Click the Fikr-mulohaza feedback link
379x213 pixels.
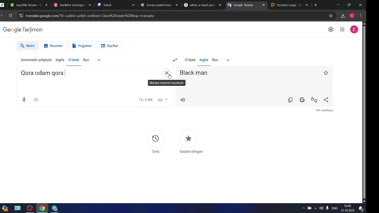coord(324,110)
